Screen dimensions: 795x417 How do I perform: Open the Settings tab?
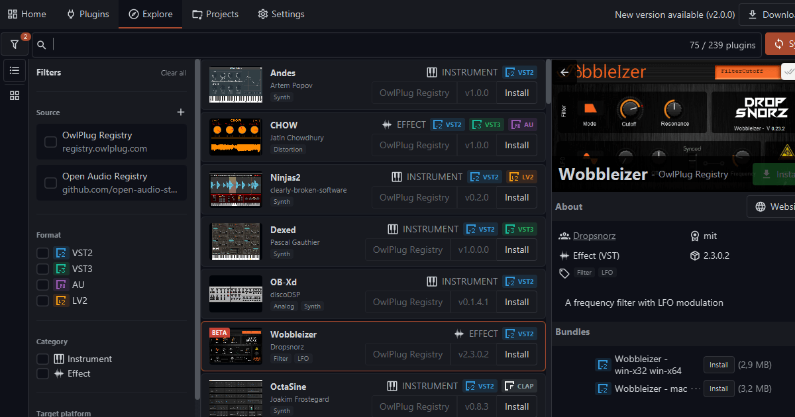point(281,14)
